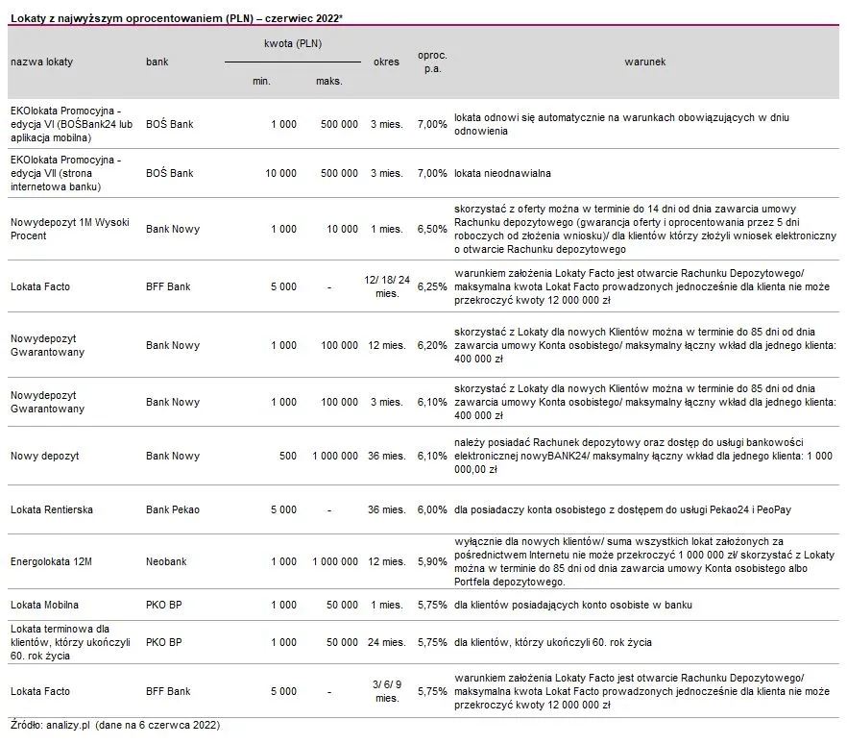Click the '12/ 18/ 24 mies.' period cell
847x744 pixels.
pyautogui.click(x=387, y=286)
